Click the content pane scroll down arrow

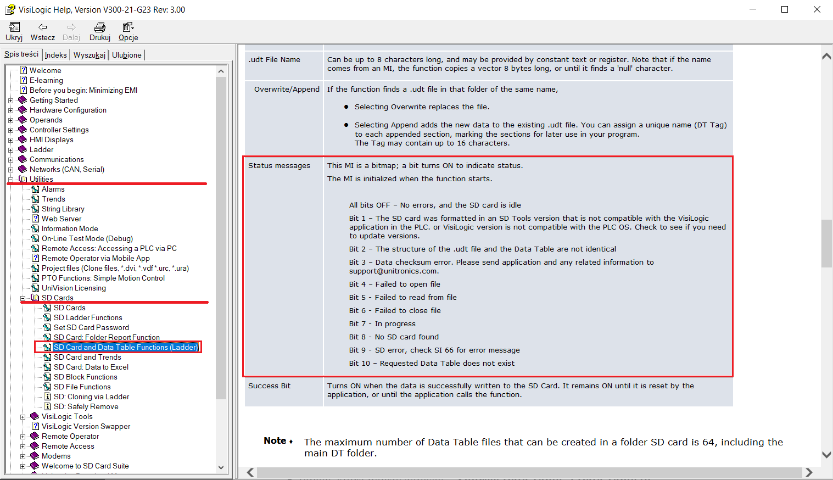click(826, 454)
